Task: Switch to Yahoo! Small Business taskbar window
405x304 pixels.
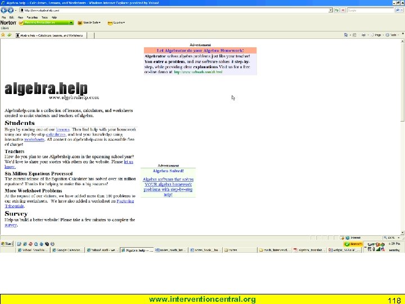Action: (33, 250)
